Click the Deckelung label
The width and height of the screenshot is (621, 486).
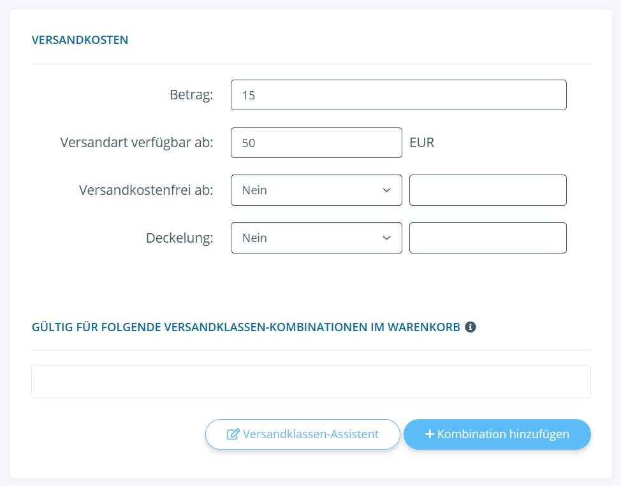[179, 238]
